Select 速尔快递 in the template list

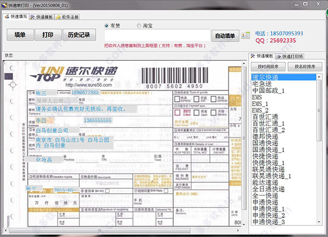(x=284, y=77)
